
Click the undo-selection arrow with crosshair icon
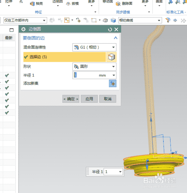pyautogui.click(x=79, y=20)
